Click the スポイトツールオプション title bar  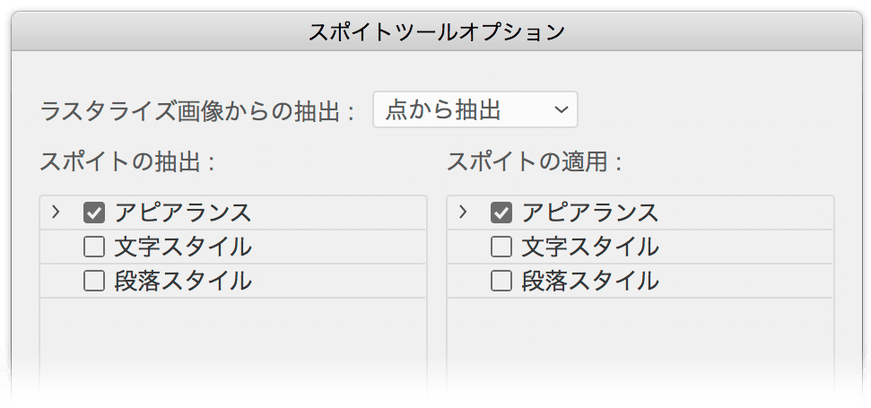coord(436,31)
